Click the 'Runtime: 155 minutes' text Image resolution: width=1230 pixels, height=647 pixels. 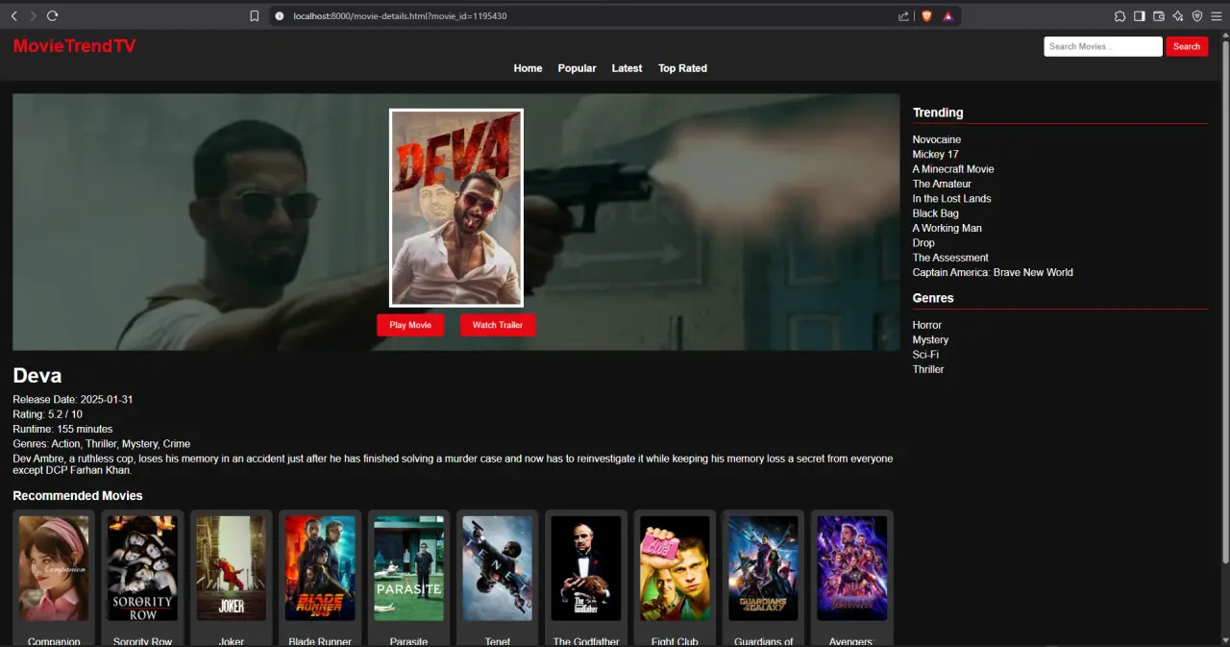(x=62, y=429)
